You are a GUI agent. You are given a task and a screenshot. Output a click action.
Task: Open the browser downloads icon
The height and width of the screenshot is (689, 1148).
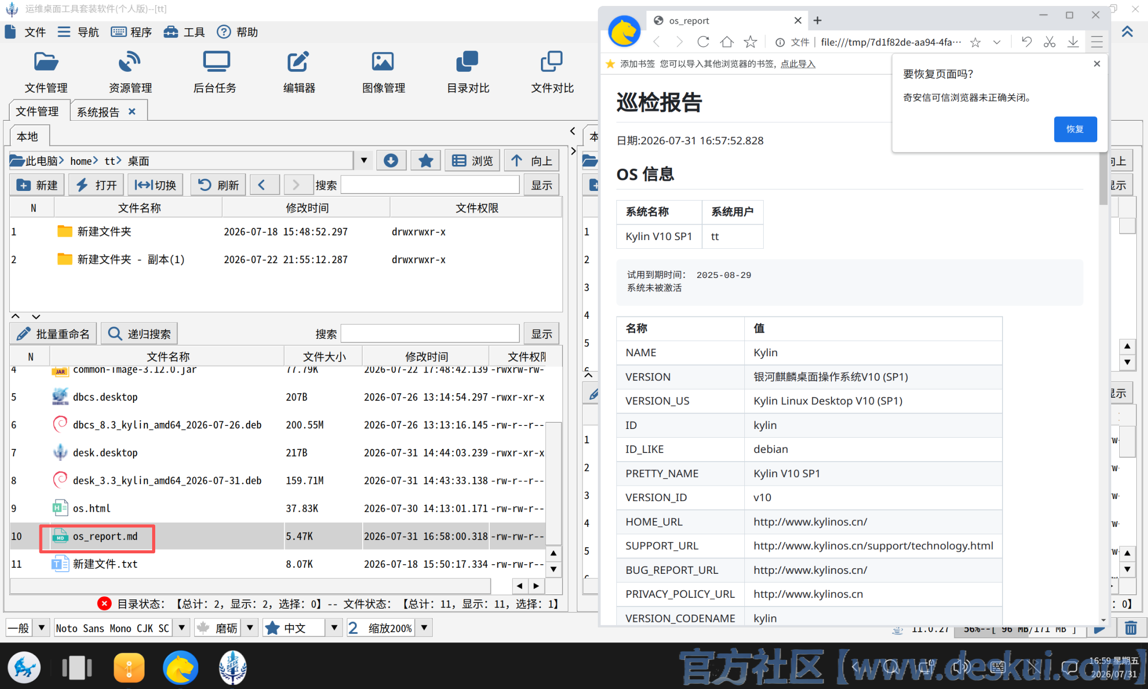click(1073, 42)
